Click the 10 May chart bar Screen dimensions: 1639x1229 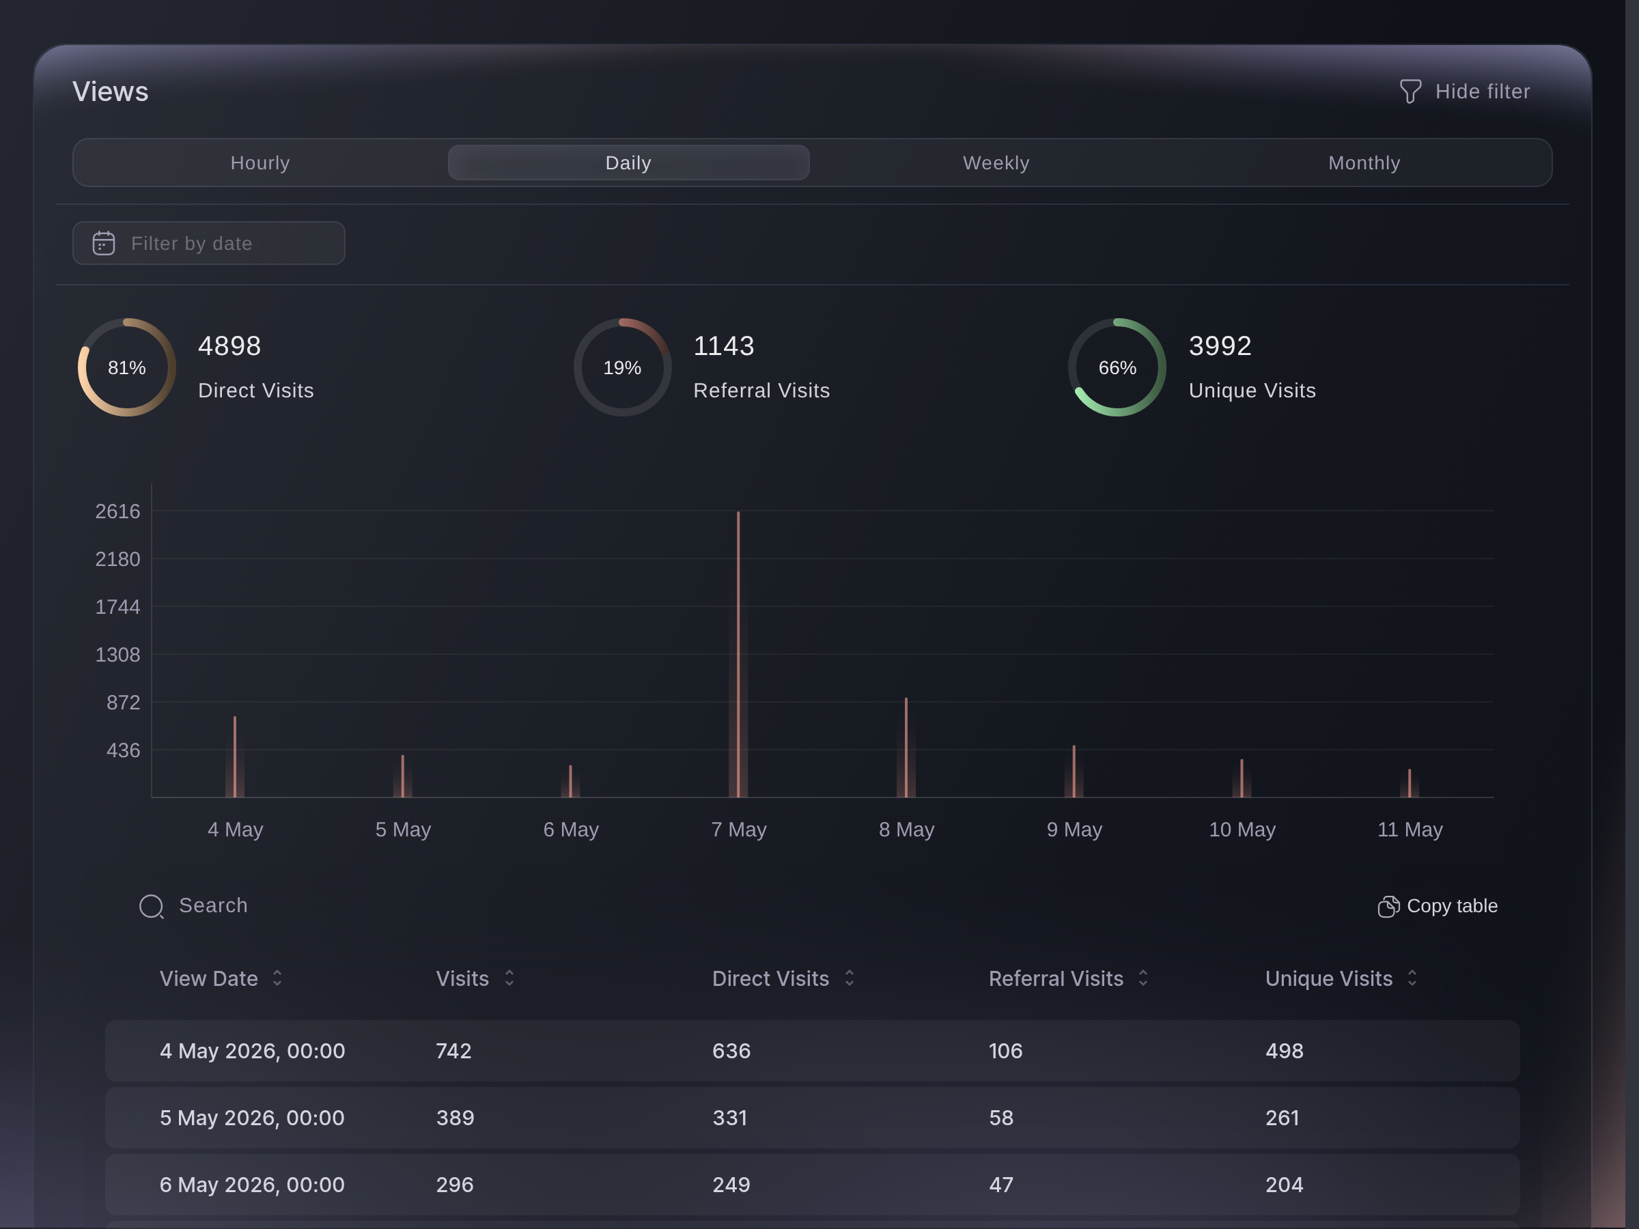click(x=1242, y=778)
